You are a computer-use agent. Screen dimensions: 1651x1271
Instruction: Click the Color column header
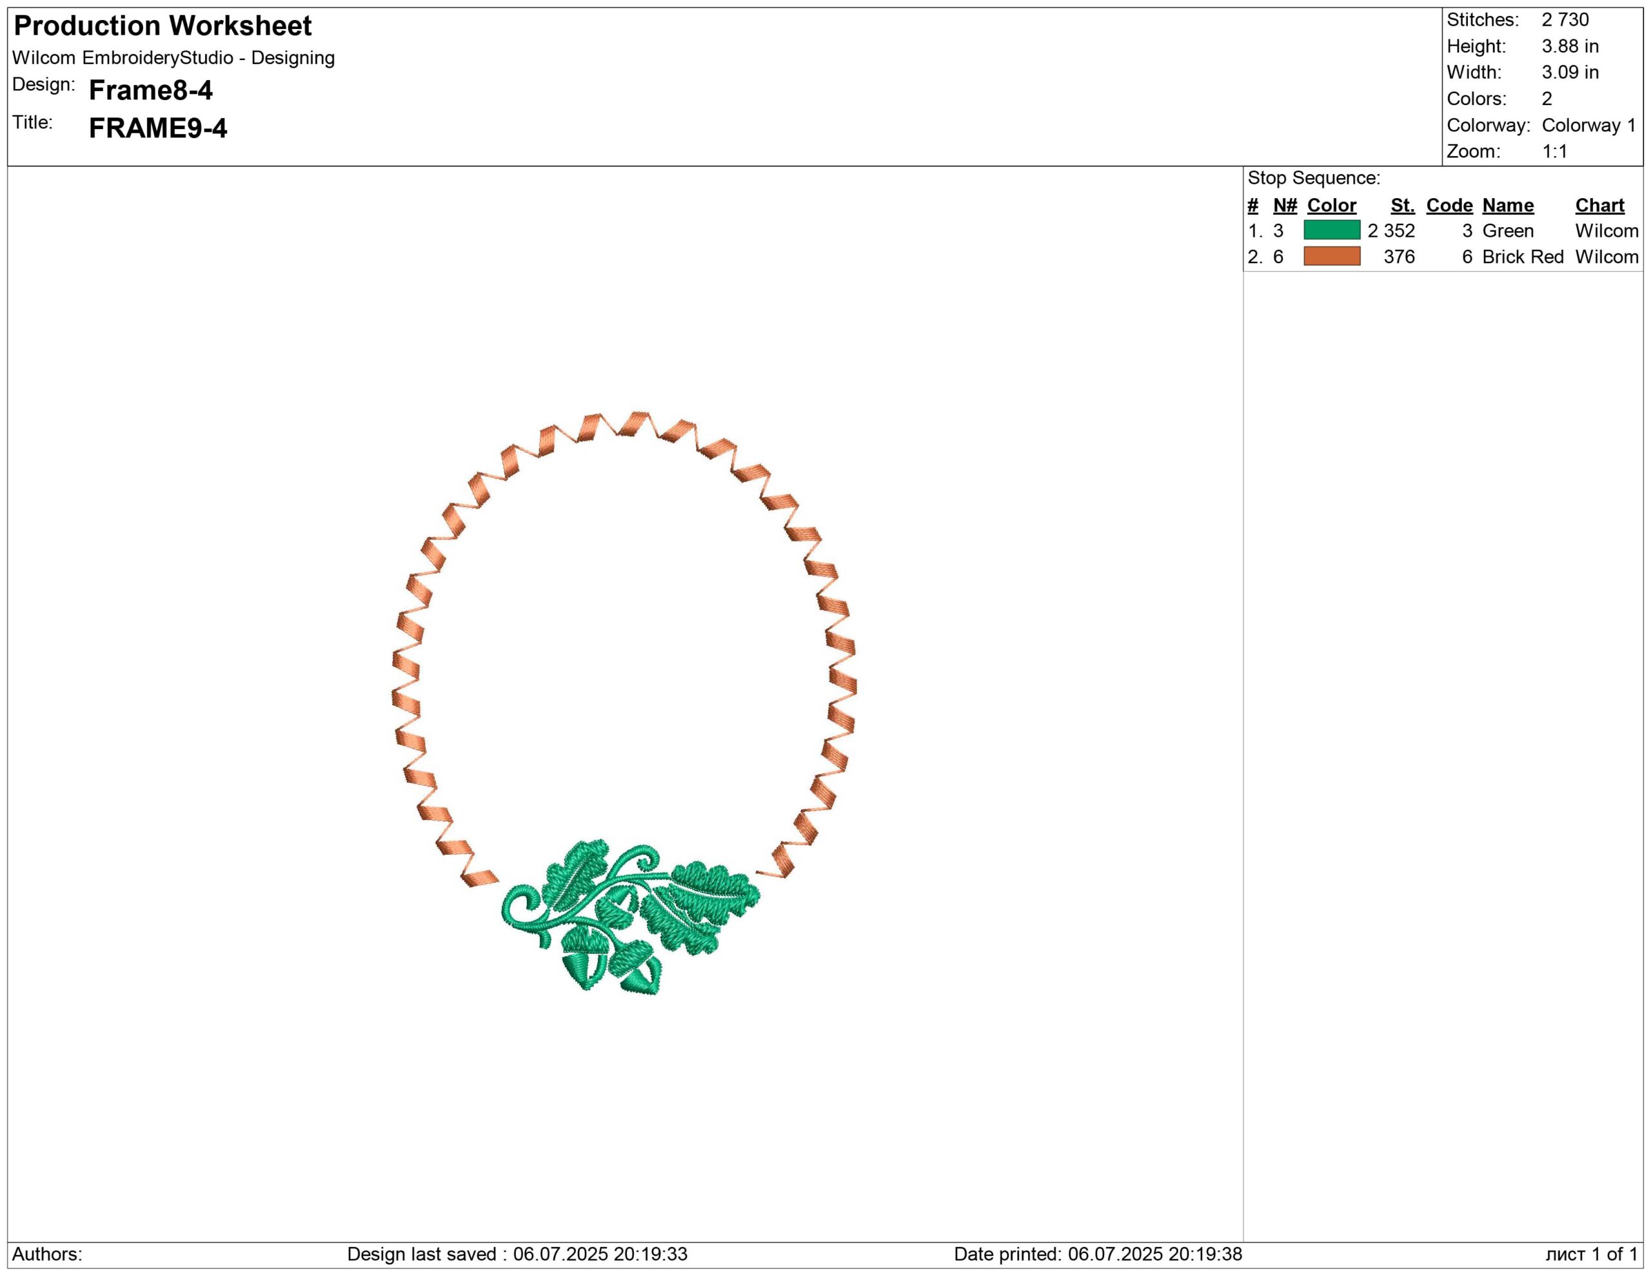(1331, 205)
